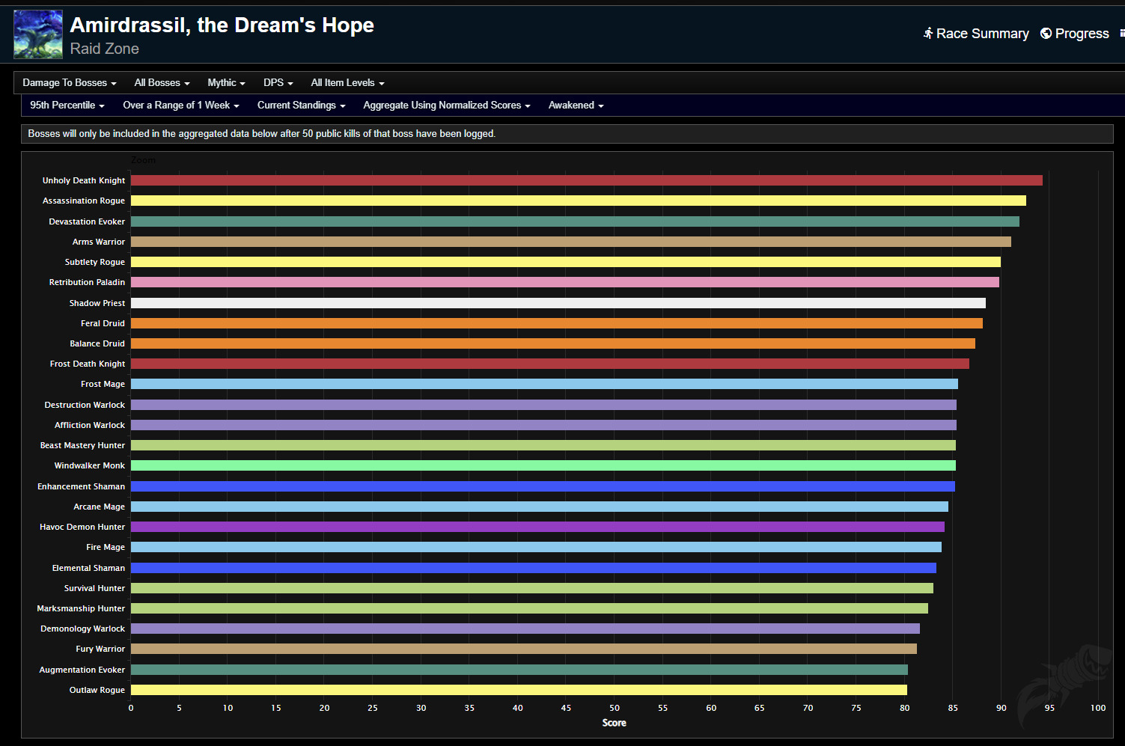
Task: Click the Devastation Evoker label
Action: (87, 221)
